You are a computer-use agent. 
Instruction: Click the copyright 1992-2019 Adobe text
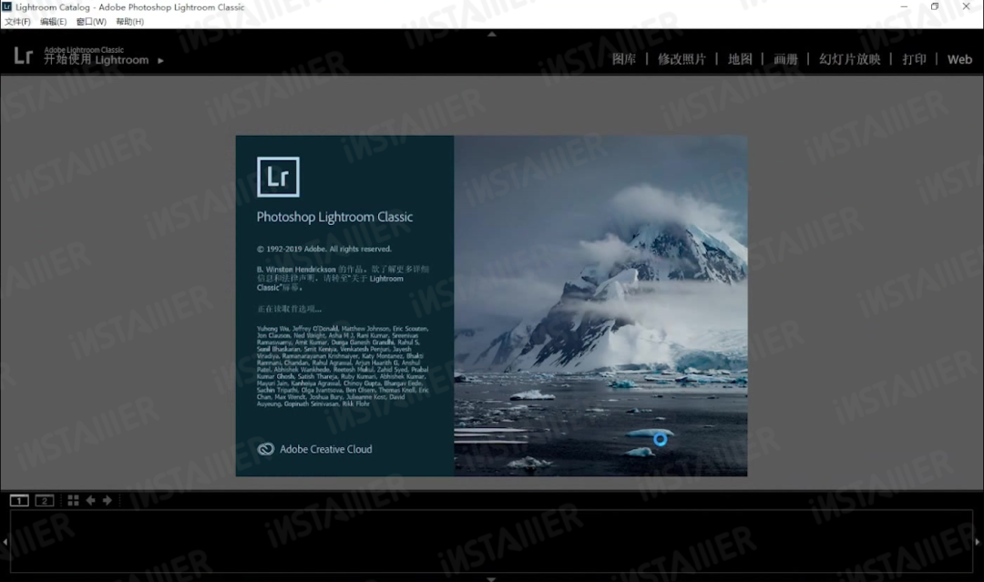pos(323,249)
